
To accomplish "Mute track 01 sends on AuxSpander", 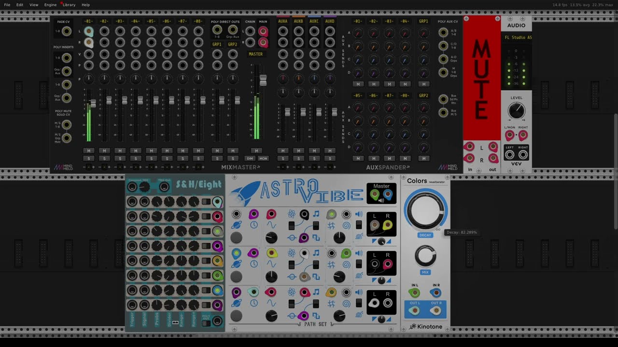I will (358, 84).
